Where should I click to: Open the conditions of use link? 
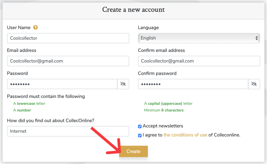pos(185,135)
